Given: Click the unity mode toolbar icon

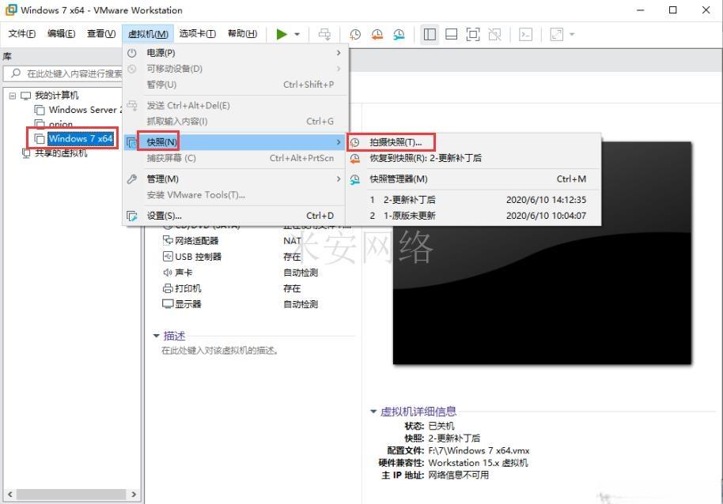Looking at the screenshot, I should click(x=494, y=34).
